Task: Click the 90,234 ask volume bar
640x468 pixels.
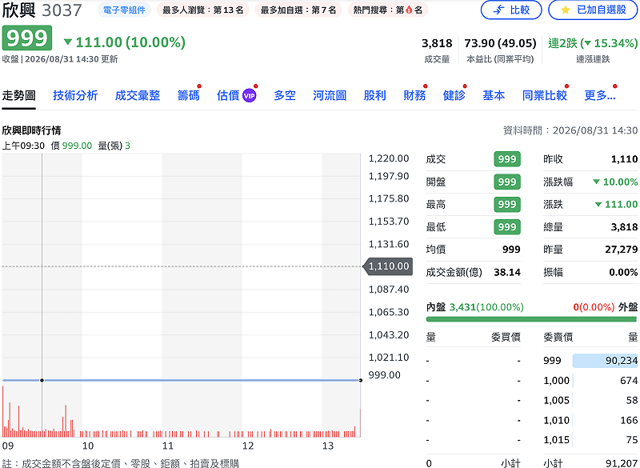Action: (605, 361)
